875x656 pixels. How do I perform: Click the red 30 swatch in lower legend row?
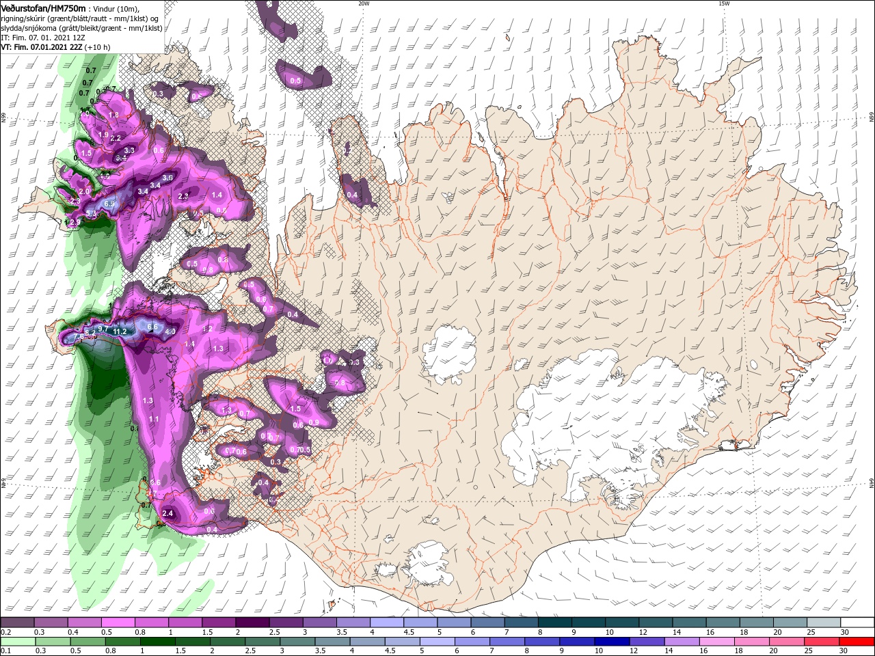pos(858,642)
